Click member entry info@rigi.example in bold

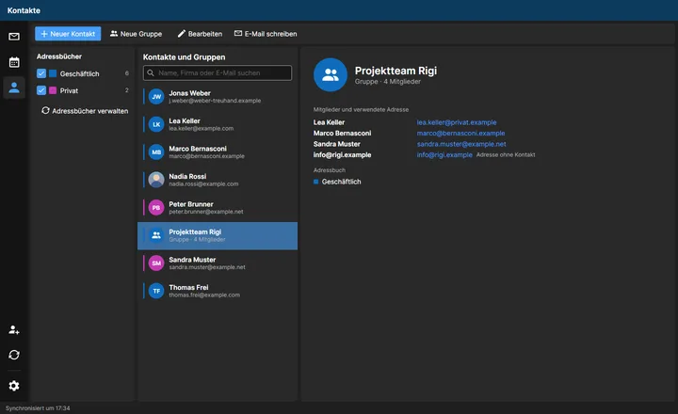click(342, 154)
